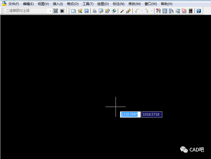211x159 pixels.
Task: Open Plot Preview with the magnifier icon
Action: (101, 11)
